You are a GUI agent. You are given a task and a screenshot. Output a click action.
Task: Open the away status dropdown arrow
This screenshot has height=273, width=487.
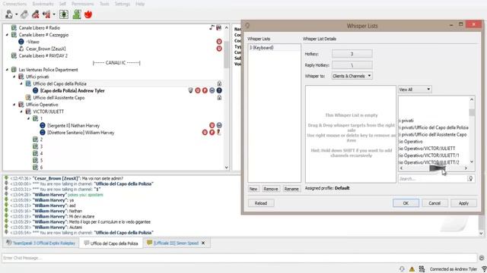tap(54, 14)
